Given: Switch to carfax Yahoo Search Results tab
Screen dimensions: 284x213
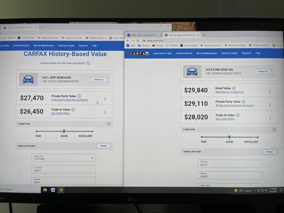Looking at the screenshot, I should tap(144, 35).
